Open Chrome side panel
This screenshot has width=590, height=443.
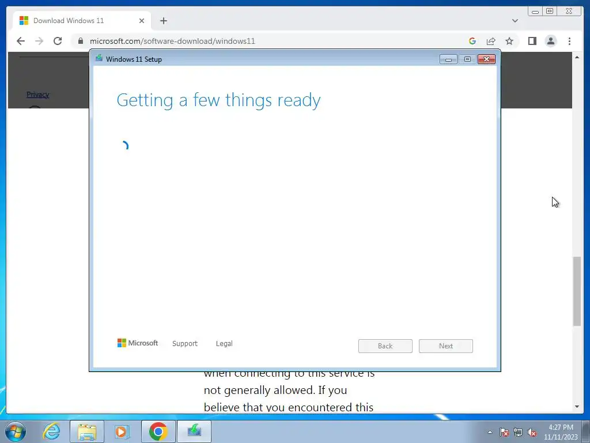(x=532, y=41)
